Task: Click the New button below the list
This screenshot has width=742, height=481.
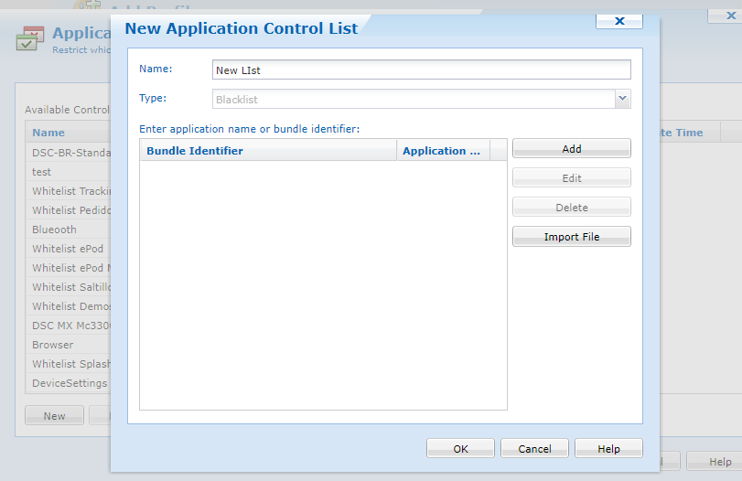Action: (x=54, y=416)
